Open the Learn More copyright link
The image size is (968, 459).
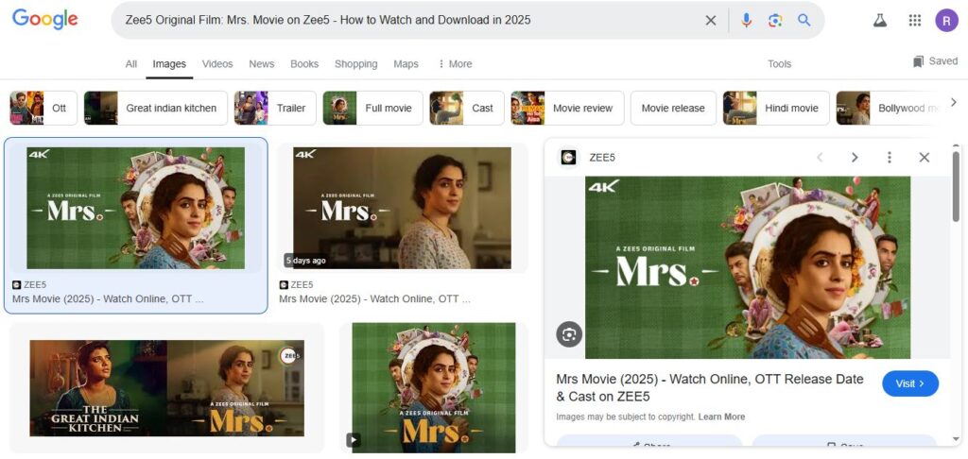tap(721, 416)
